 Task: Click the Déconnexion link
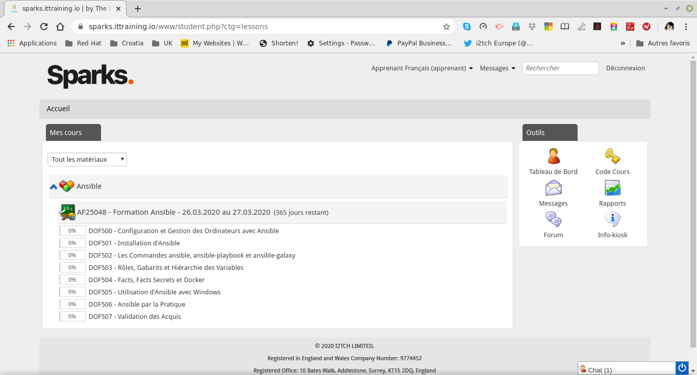pyautogui.click(x=626, y=68)
